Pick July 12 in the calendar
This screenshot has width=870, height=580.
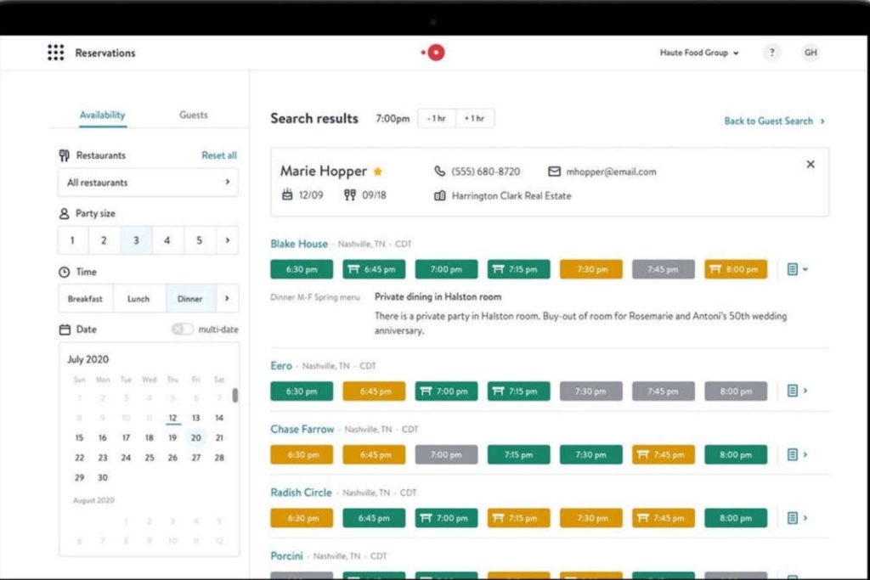pos(173,418)
